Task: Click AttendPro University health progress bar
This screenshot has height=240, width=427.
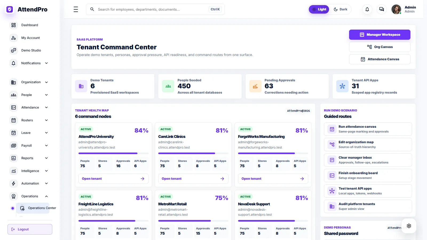Action: 113,153
